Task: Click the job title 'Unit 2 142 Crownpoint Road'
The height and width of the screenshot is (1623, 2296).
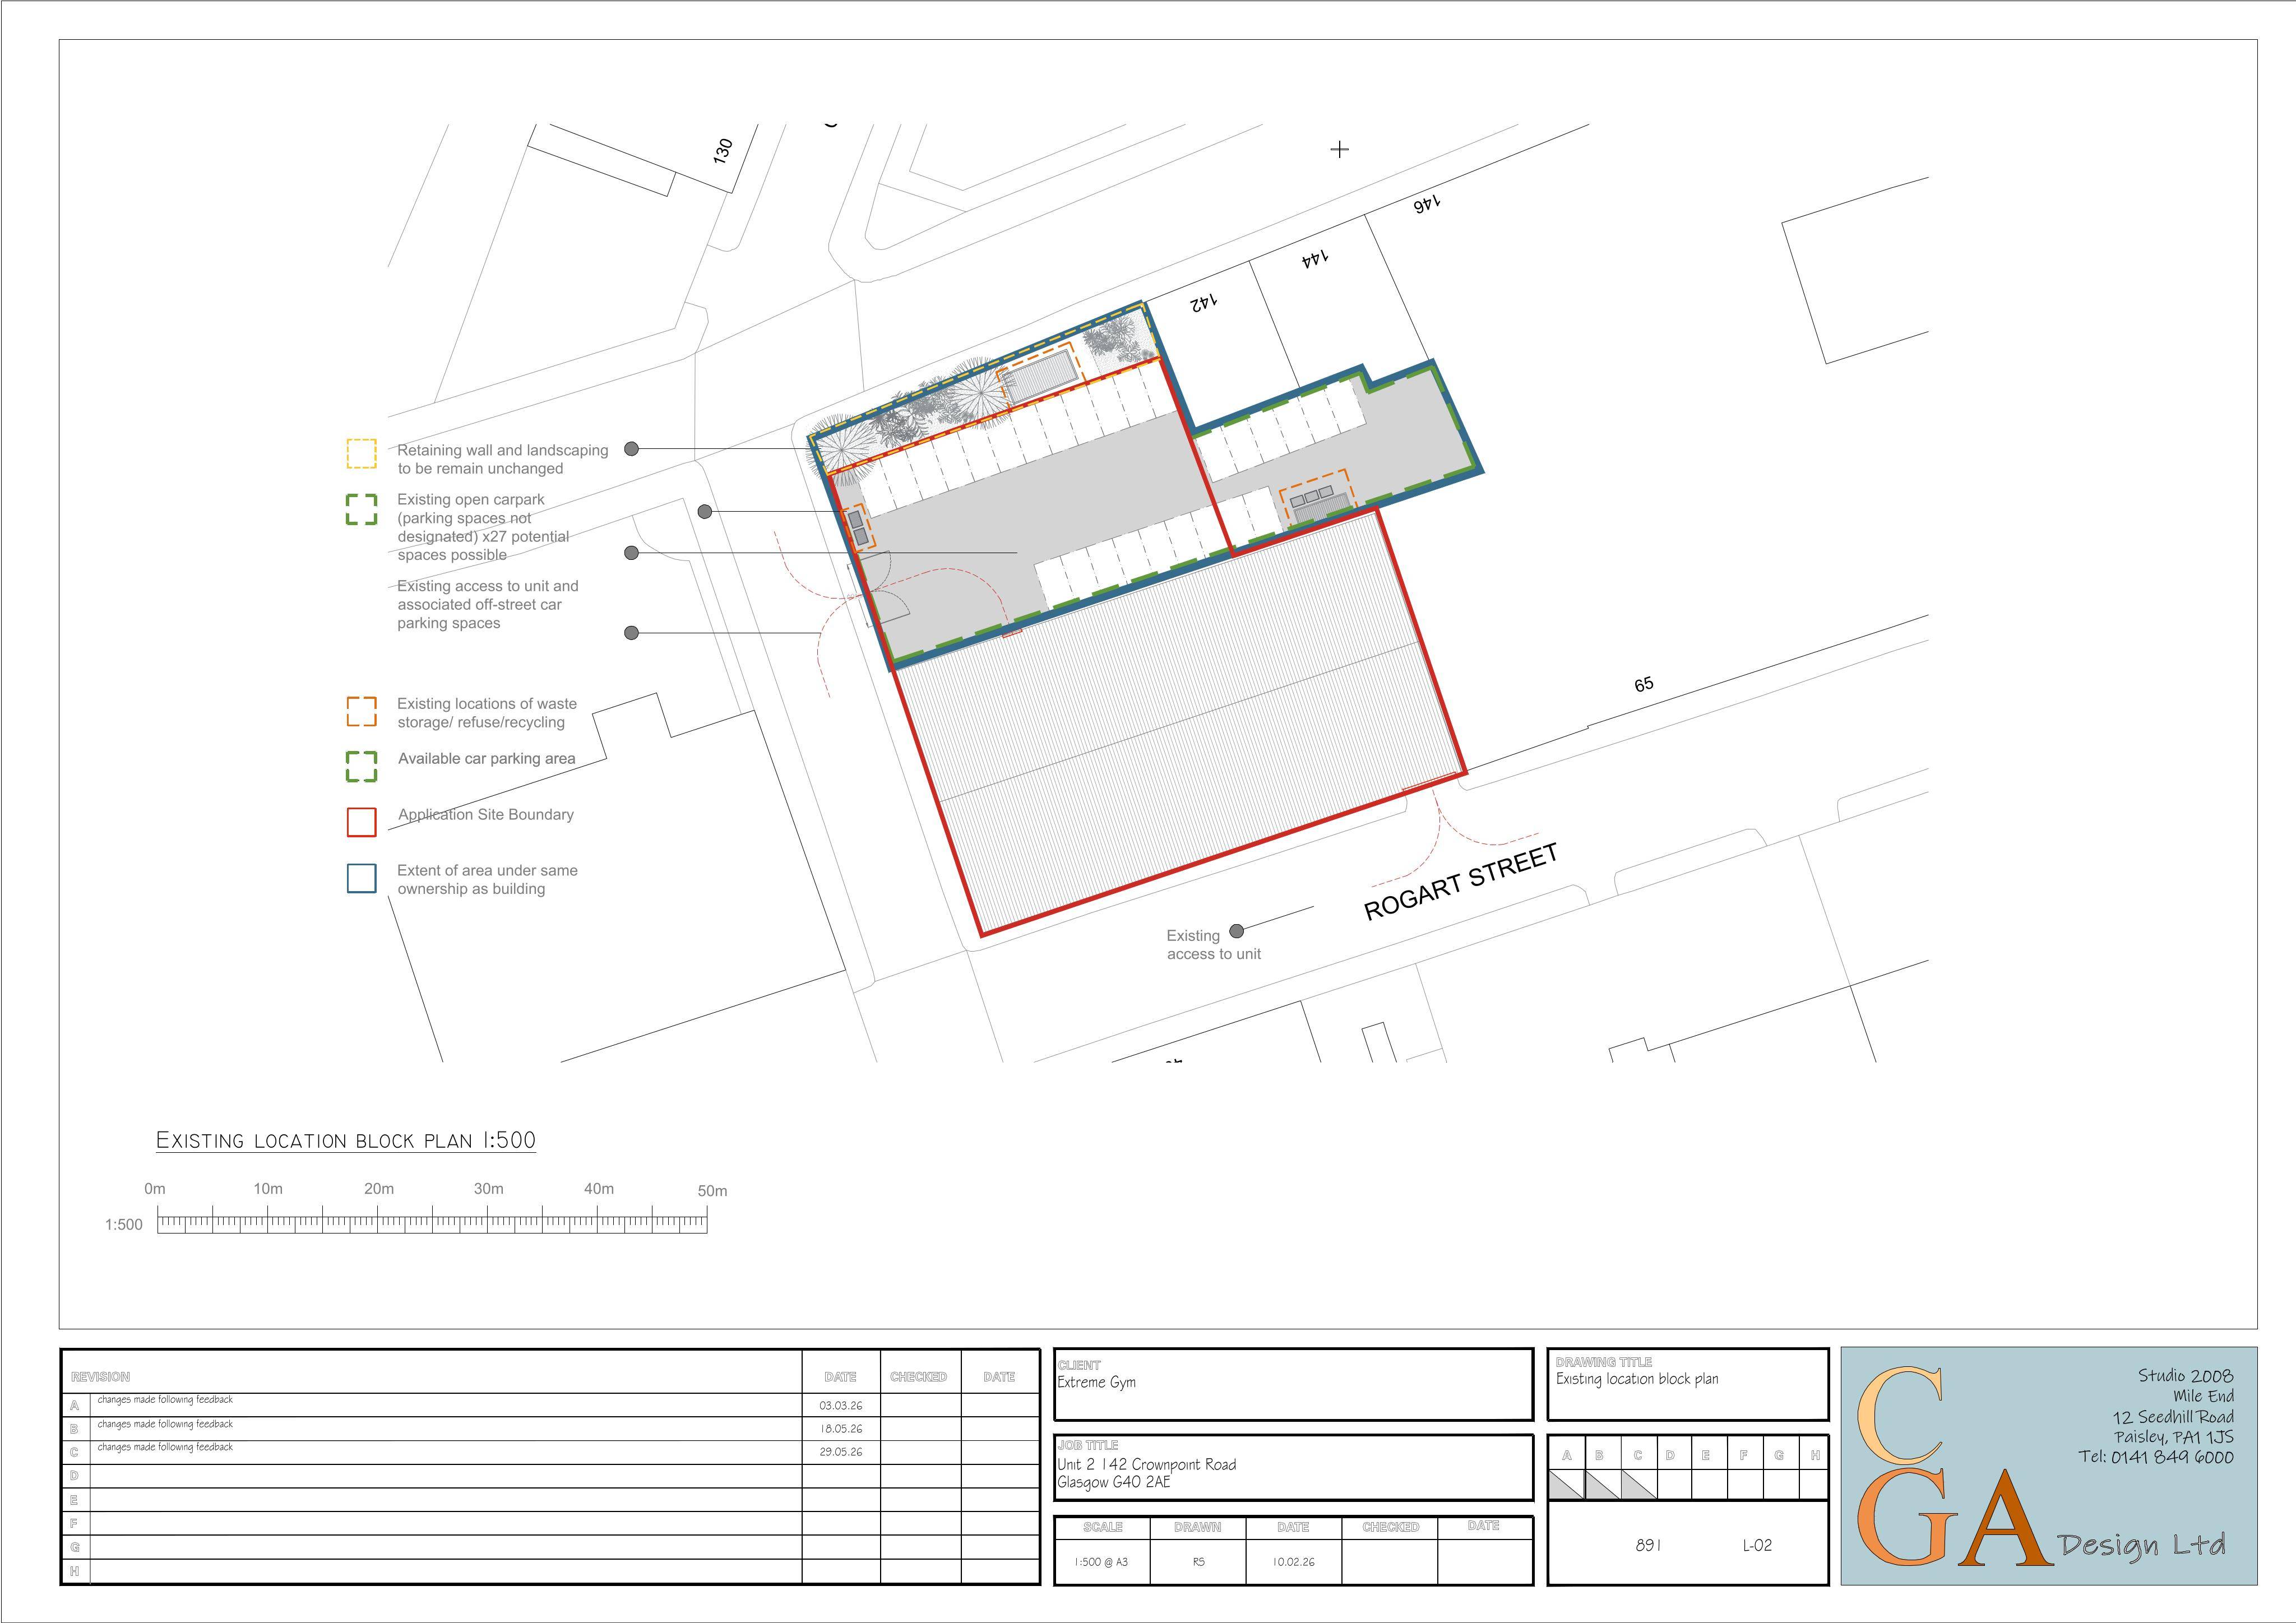Action: [1146, 1464]
